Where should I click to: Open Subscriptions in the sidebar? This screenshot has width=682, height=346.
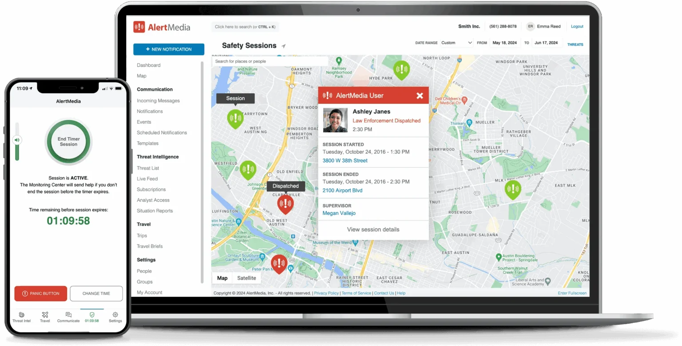(151, 190)
